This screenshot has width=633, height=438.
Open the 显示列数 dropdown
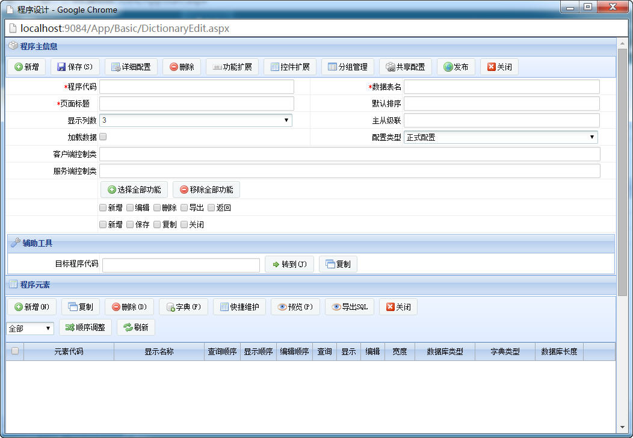196,120
